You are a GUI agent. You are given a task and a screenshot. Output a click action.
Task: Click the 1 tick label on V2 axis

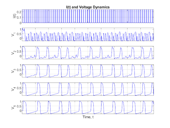coord(21,47)
